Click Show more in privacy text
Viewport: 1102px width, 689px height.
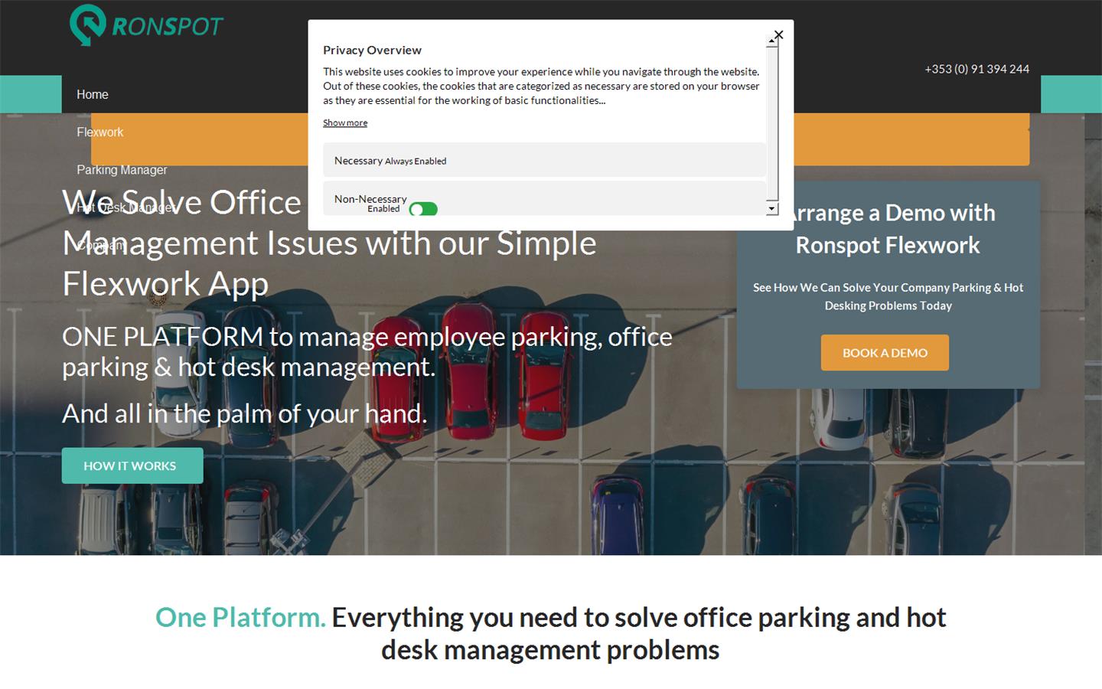(x=344, y=122)
